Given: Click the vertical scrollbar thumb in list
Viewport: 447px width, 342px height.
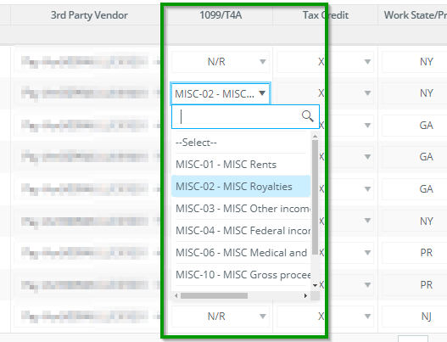Looking at the screenshot, I should (315, 198).
